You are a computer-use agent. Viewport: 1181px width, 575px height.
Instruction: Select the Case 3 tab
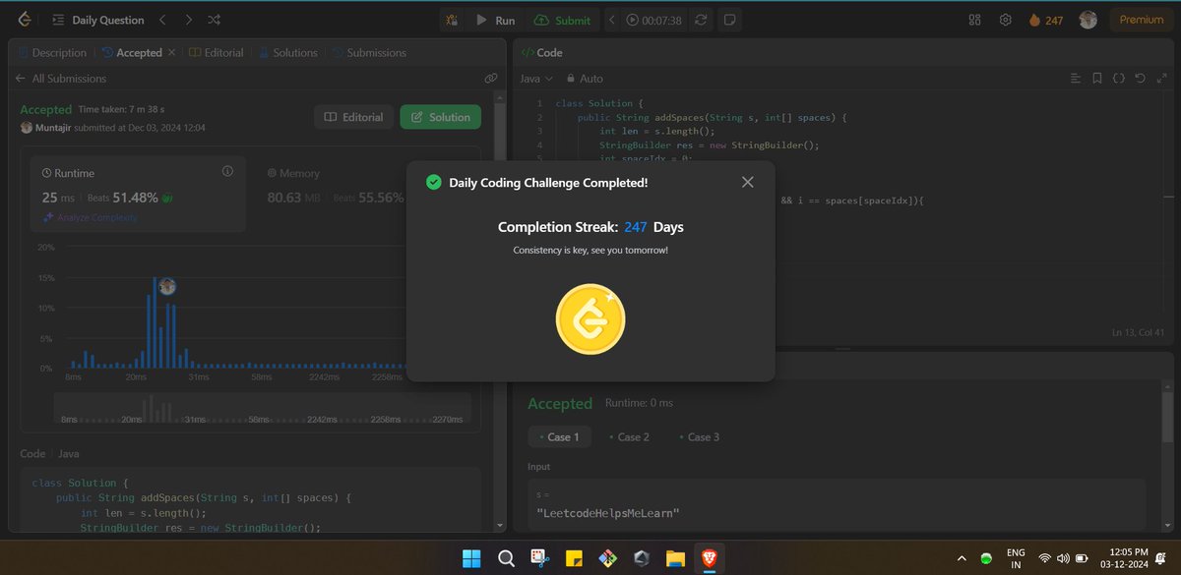tap(699, 436)
